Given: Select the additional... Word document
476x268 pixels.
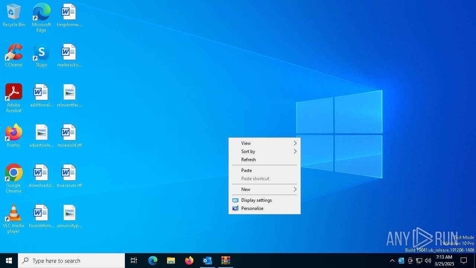Looking at the screenshot, I should point(41,96).
